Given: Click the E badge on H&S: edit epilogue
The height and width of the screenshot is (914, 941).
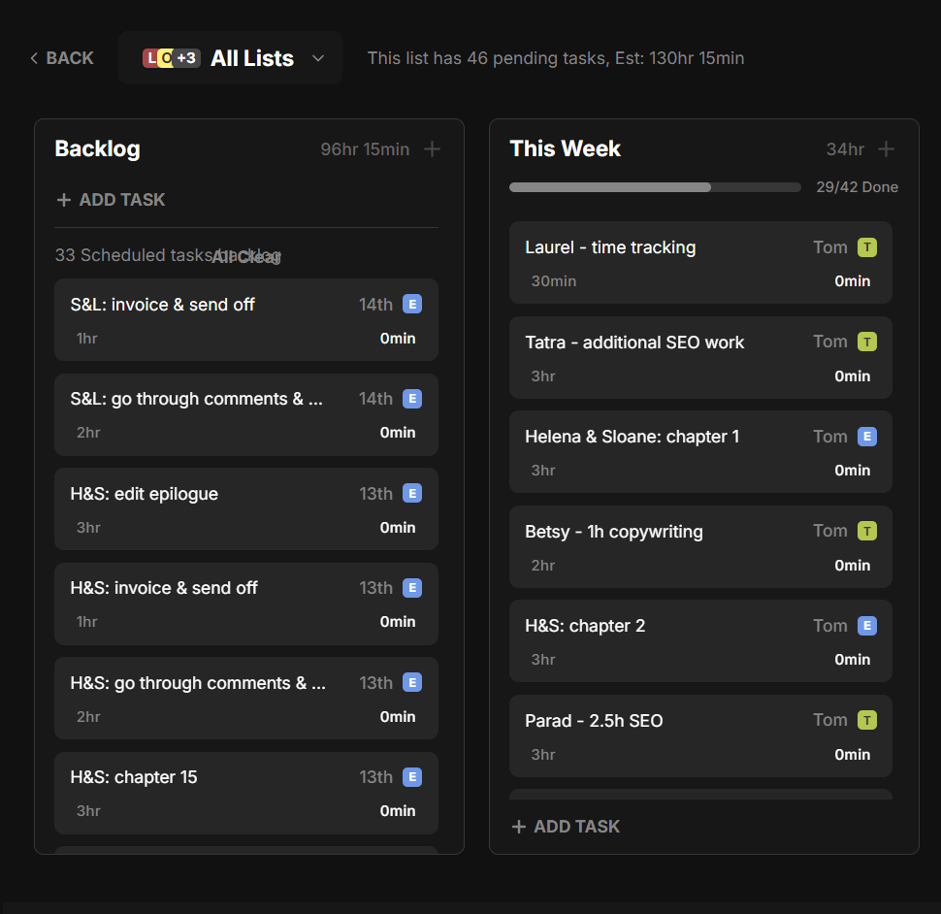Looking at the screenshot, I should coord(412,494).
